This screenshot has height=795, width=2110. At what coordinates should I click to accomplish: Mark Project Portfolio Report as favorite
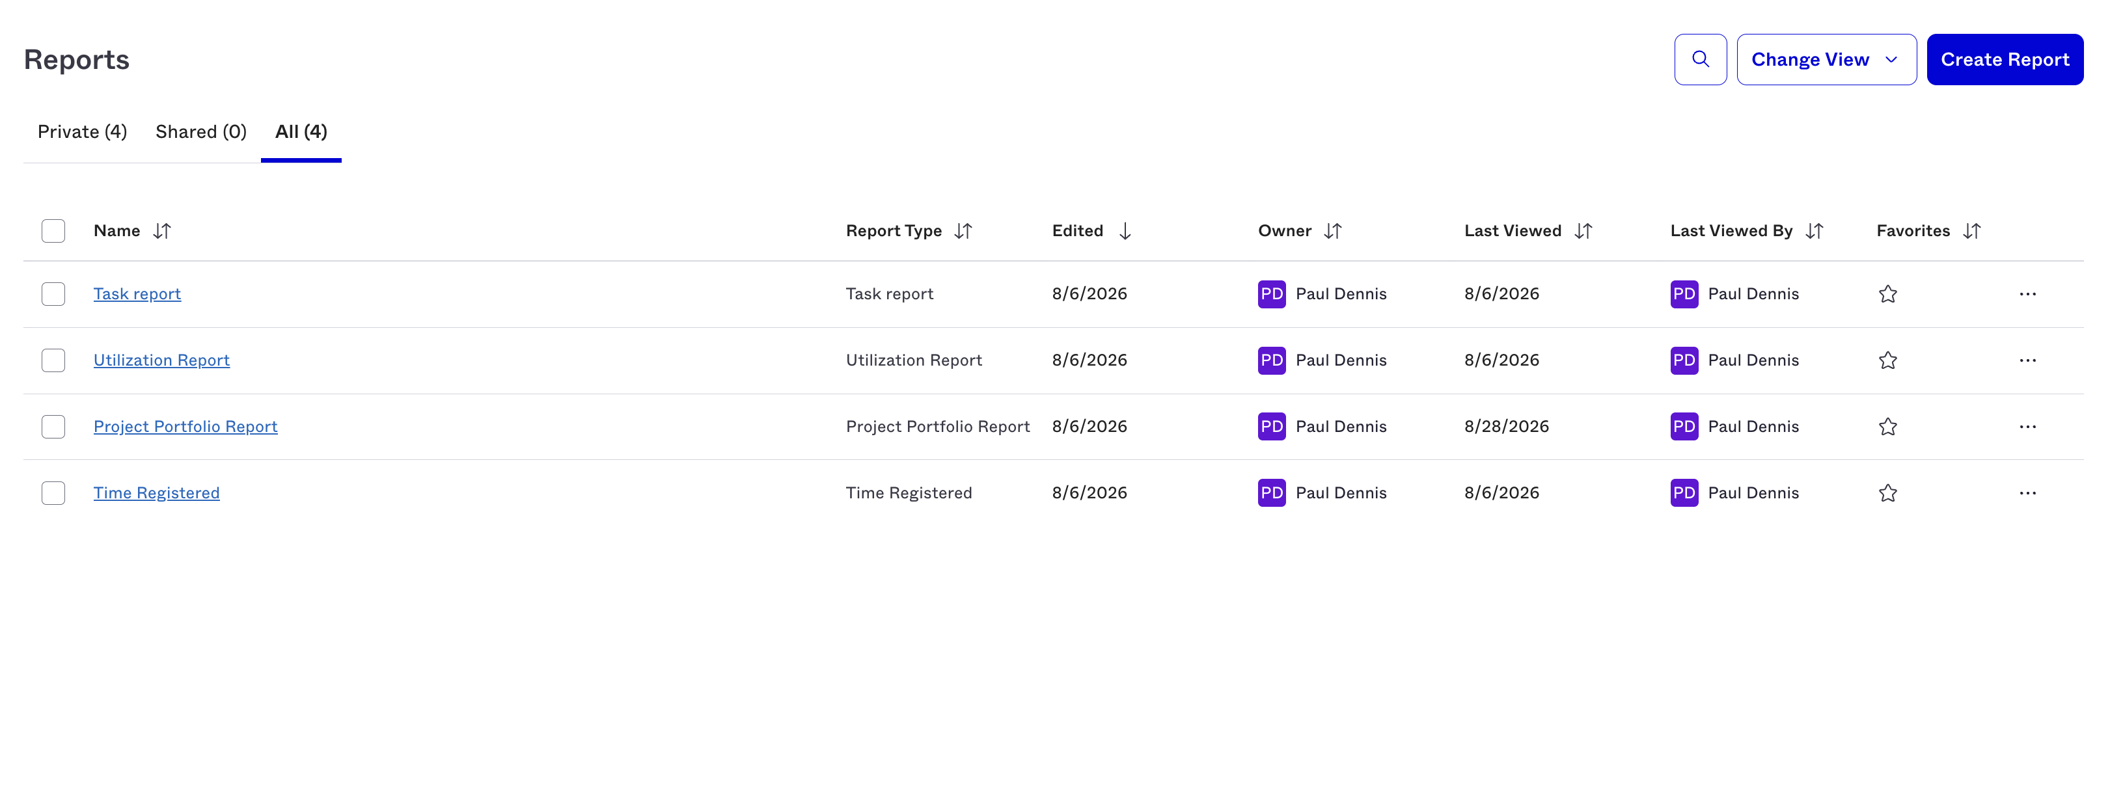pyautogui.click(x=1887, y=427)
